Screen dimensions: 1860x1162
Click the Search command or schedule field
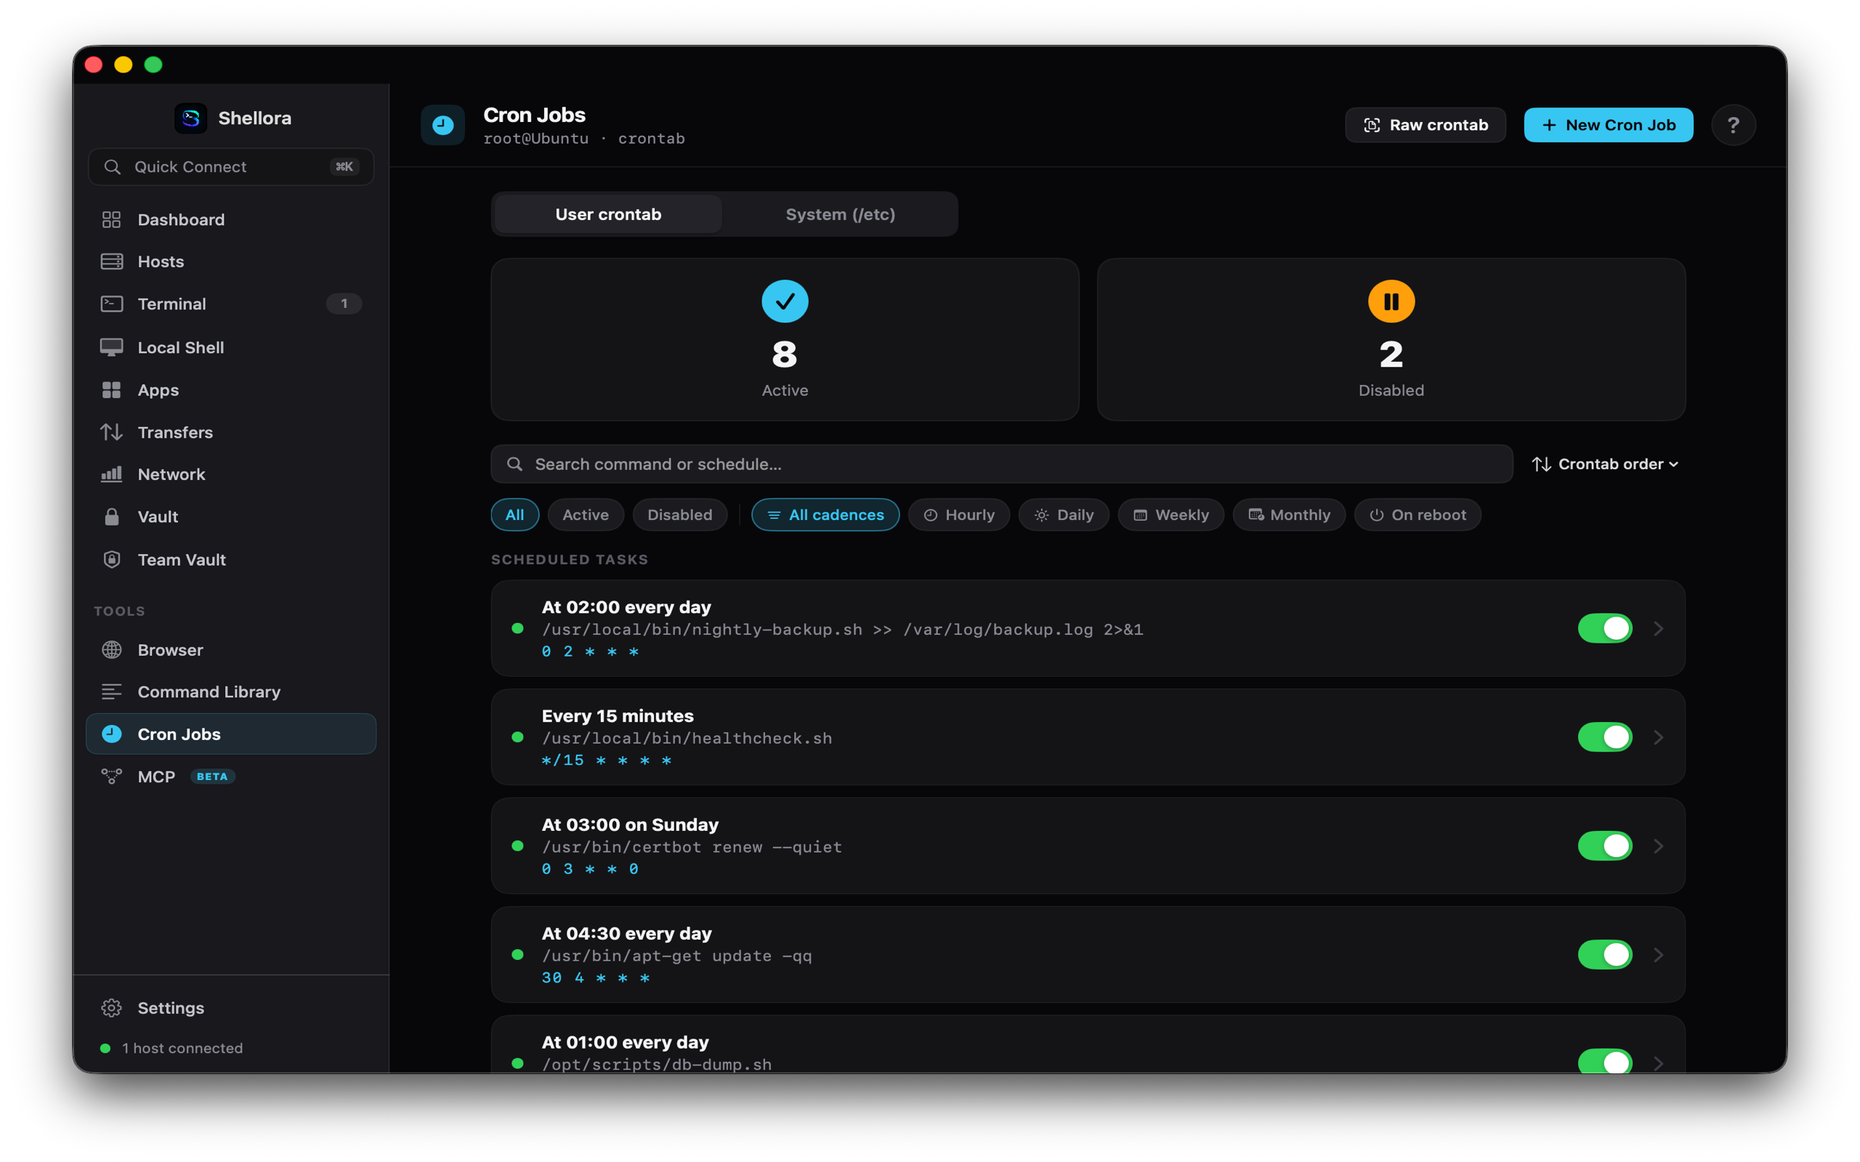point(1001,464)
